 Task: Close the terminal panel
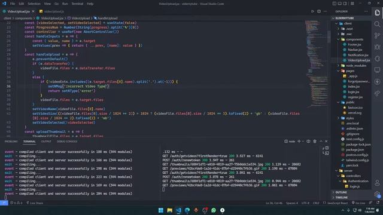tap(326, 142)
